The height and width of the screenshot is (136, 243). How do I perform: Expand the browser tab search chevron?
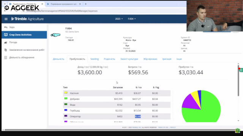point(5,4)
